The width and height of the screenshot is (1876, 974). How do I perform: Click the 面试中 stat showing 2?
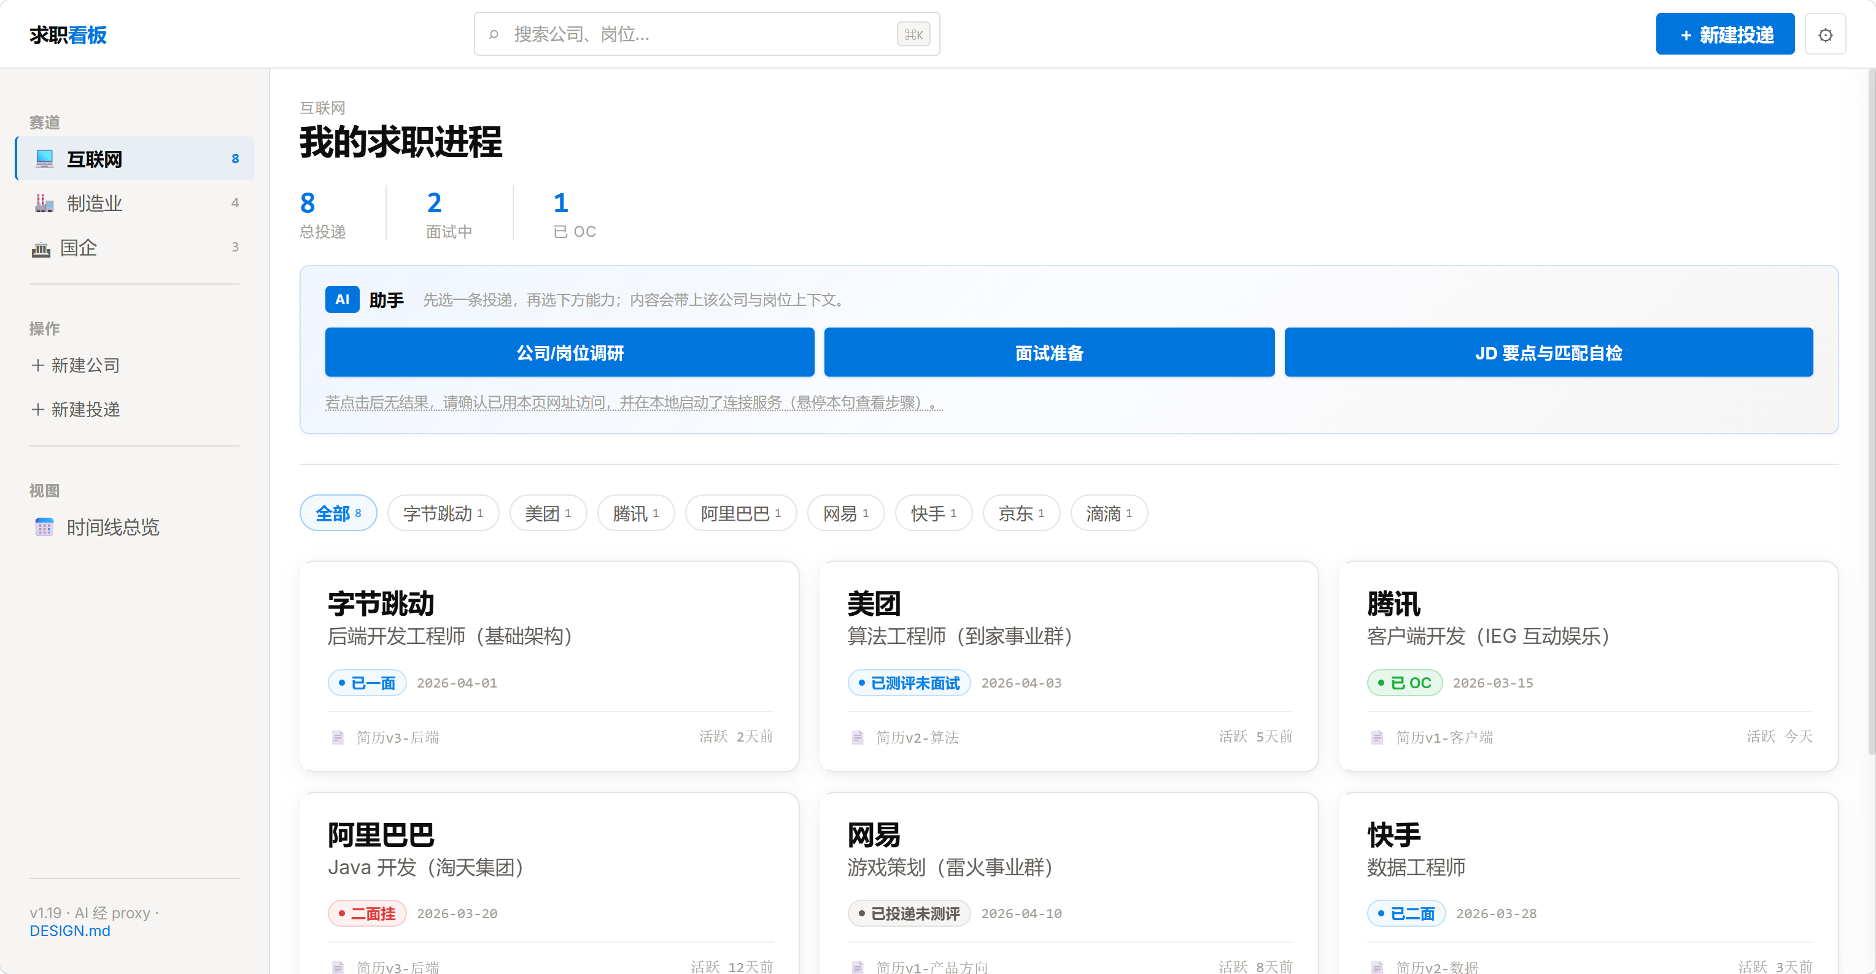449,214
